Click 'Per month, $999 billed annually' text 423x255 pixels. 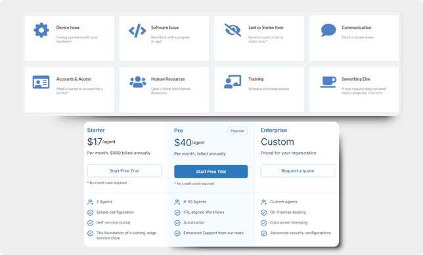click(x=119, y=153)
